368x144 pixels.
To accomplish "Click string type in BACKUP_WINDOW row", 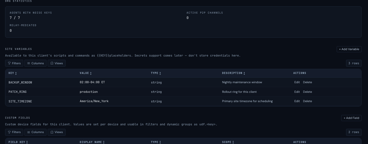I will pos(156,82).
